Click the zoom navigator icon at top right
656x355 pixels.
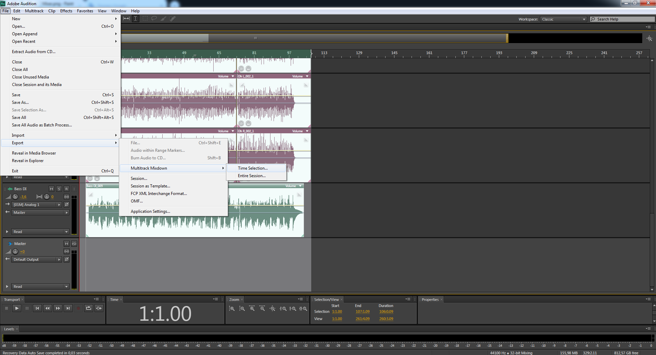point(649,38)
